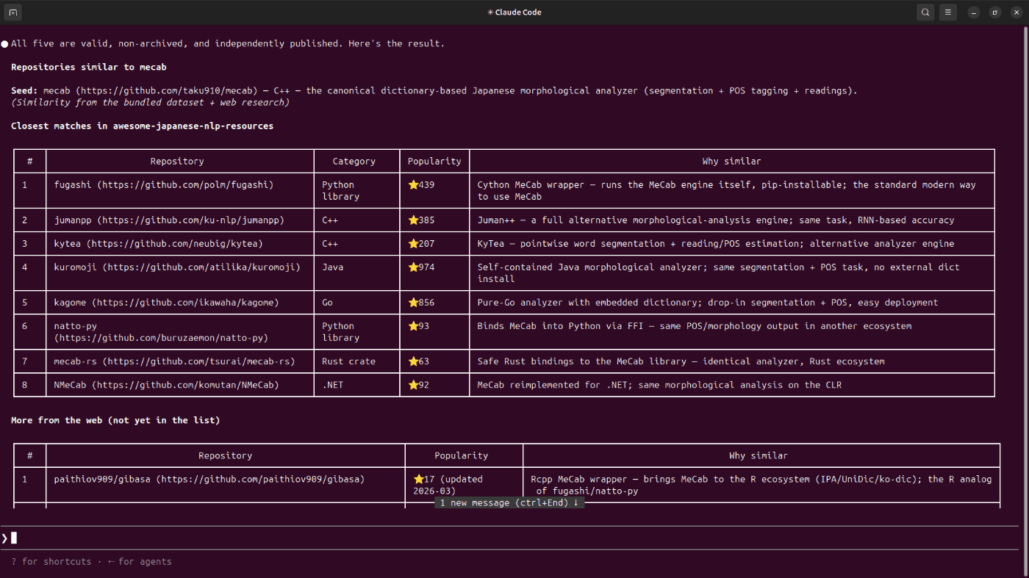Jump to the 1 new message notice
This screenshot has width=1029, height=578.
(509, 502)
